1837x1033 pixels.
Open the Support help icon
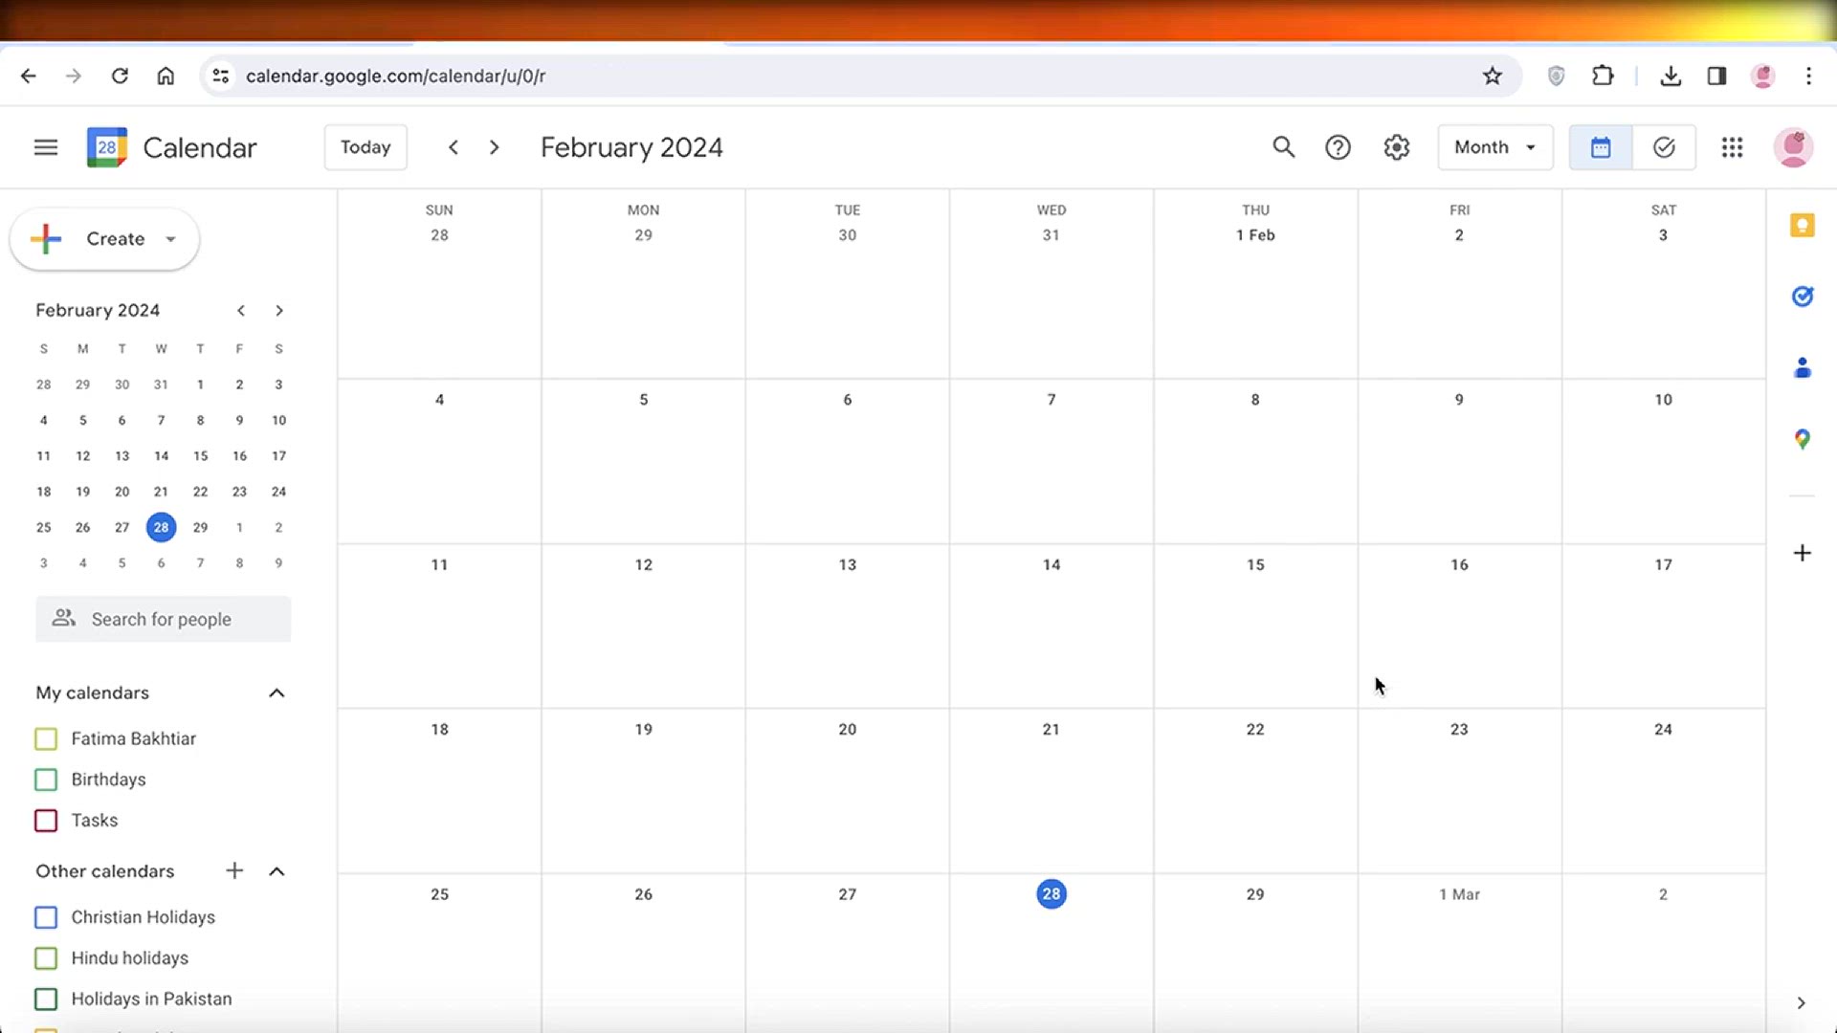pyautogui.click(x=1338, y=147)
